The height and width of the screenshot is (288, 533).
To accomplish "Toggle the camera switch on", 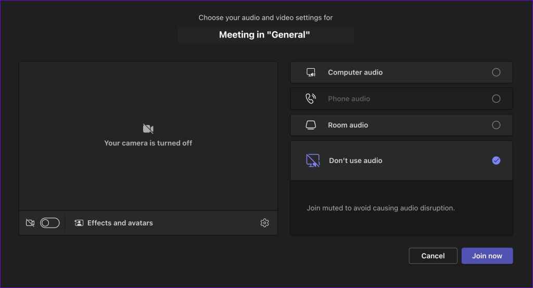I will tap(50, 223).
